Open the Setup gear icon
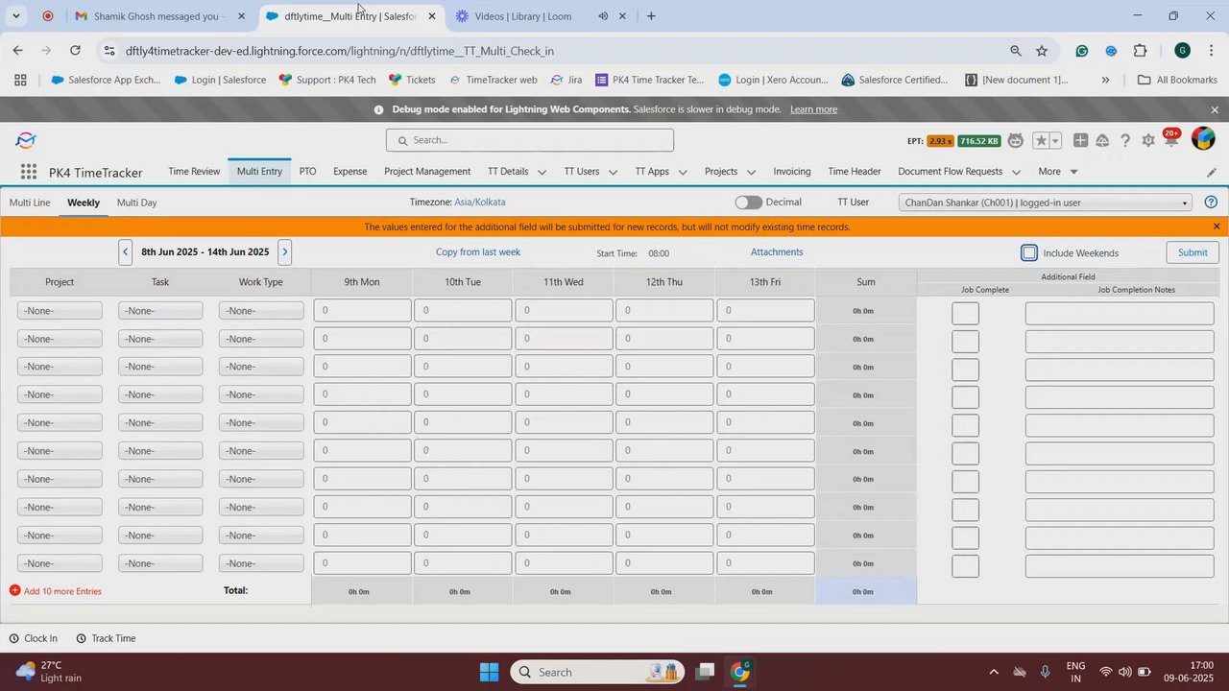The width and height of the screenshot is (1229, 691). coord(1148,141)
